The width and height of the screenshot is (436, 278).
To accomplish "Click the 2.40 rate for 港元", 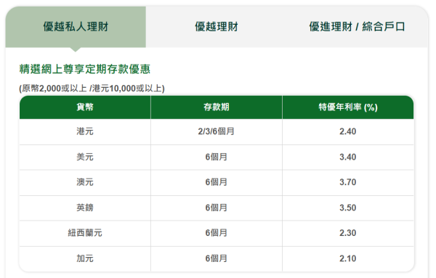I will [x=348, y=131].
